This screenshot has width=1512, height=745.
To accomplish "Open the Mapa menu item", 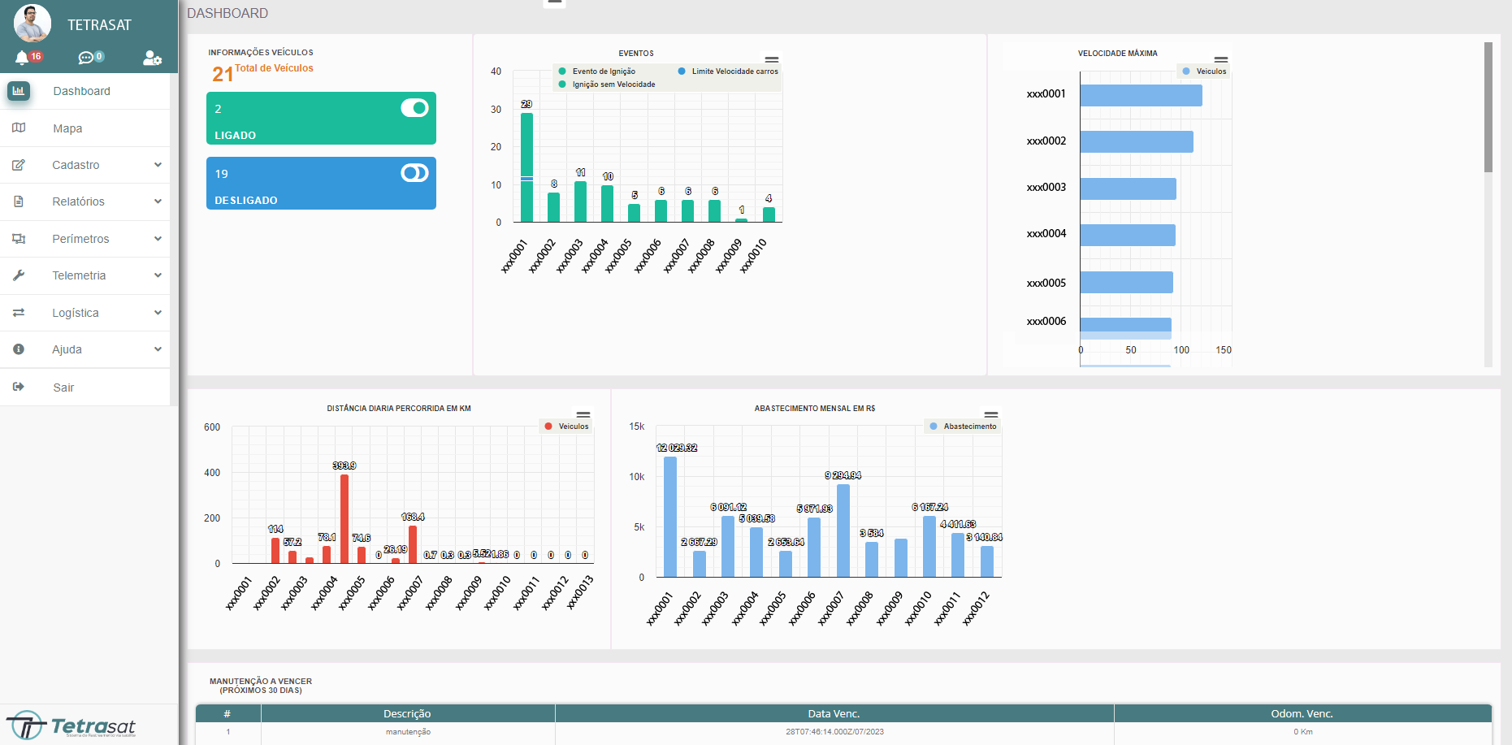I will pos(84,128).
